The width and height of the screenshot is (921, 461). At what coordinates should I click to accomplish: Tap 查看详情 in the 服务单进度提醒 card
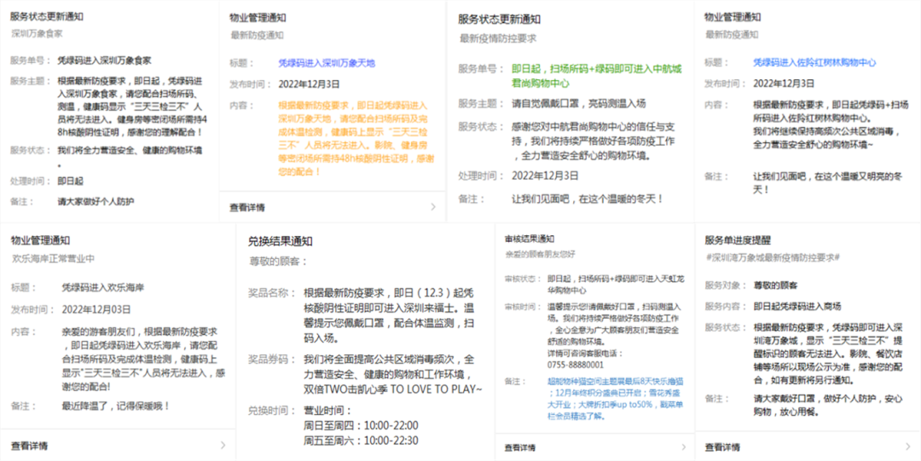point(723,447)
